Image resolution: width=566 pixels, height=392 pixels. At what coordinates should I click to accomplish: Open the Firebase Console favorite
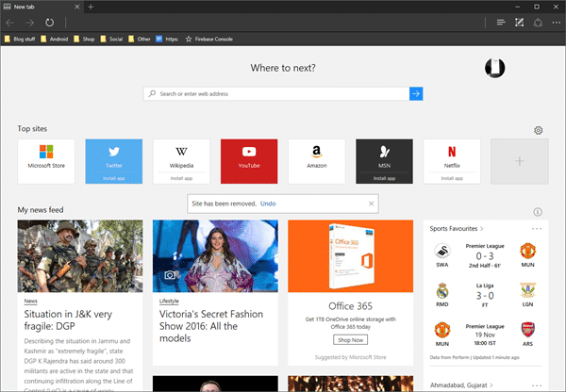point(209,39)
